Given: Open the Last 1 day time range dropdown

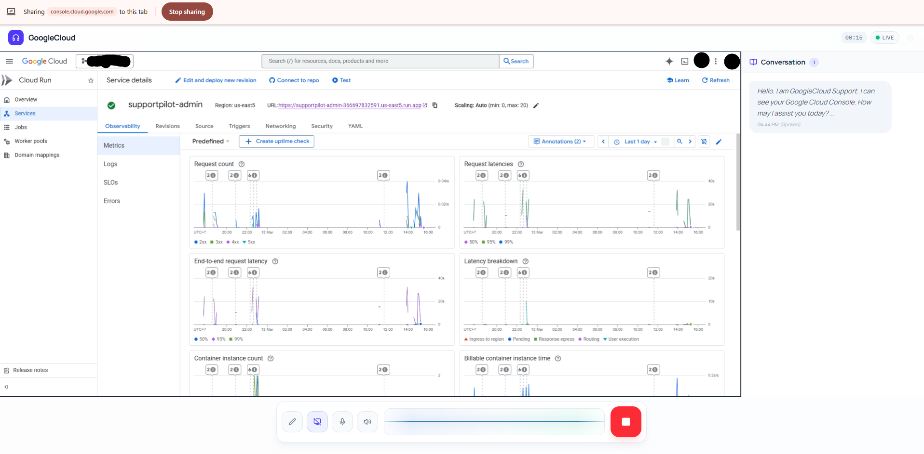Looking at the screenshot, I should (636, 142).
